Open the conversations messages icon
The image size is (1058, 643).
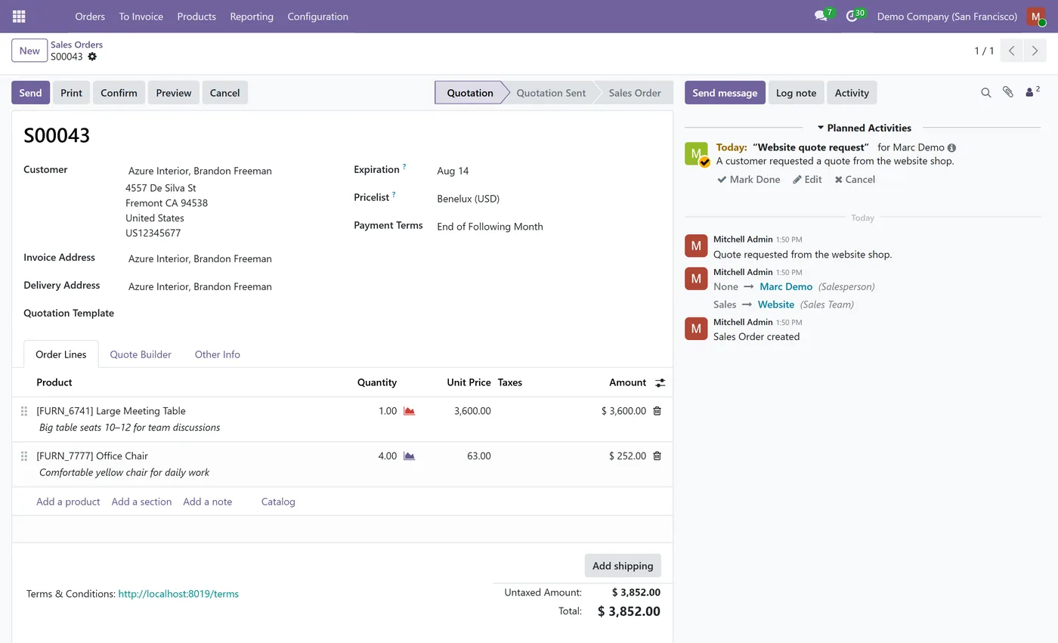[821, 16]
